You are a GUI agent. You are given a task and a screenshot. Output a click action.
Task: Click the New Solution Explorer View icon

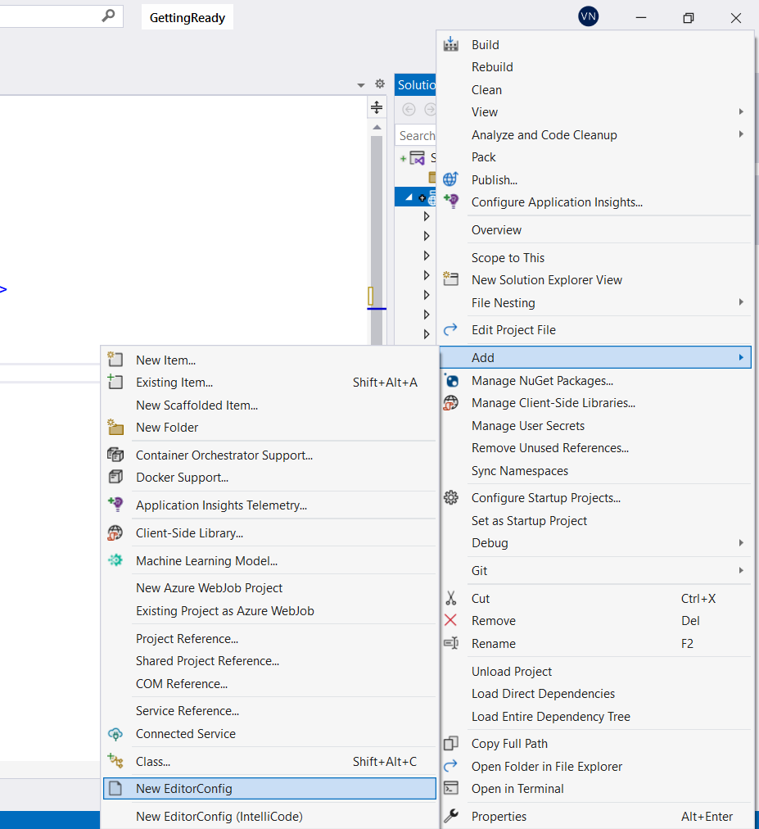(x=451, y=279)
